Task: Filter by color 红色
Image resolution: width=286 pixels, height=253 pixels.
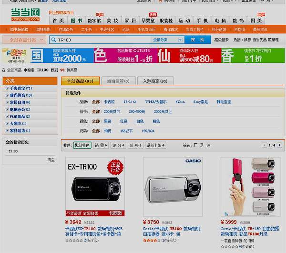Action: click(123, 121)
